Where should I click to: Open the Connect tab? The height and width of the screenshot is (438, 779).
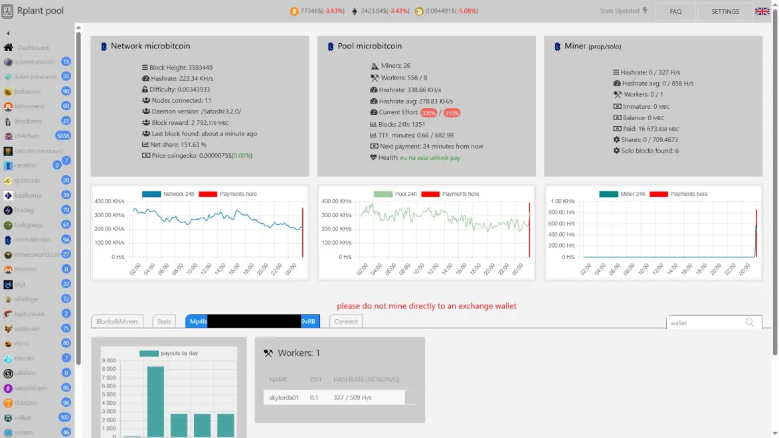(x=346, y=321)
